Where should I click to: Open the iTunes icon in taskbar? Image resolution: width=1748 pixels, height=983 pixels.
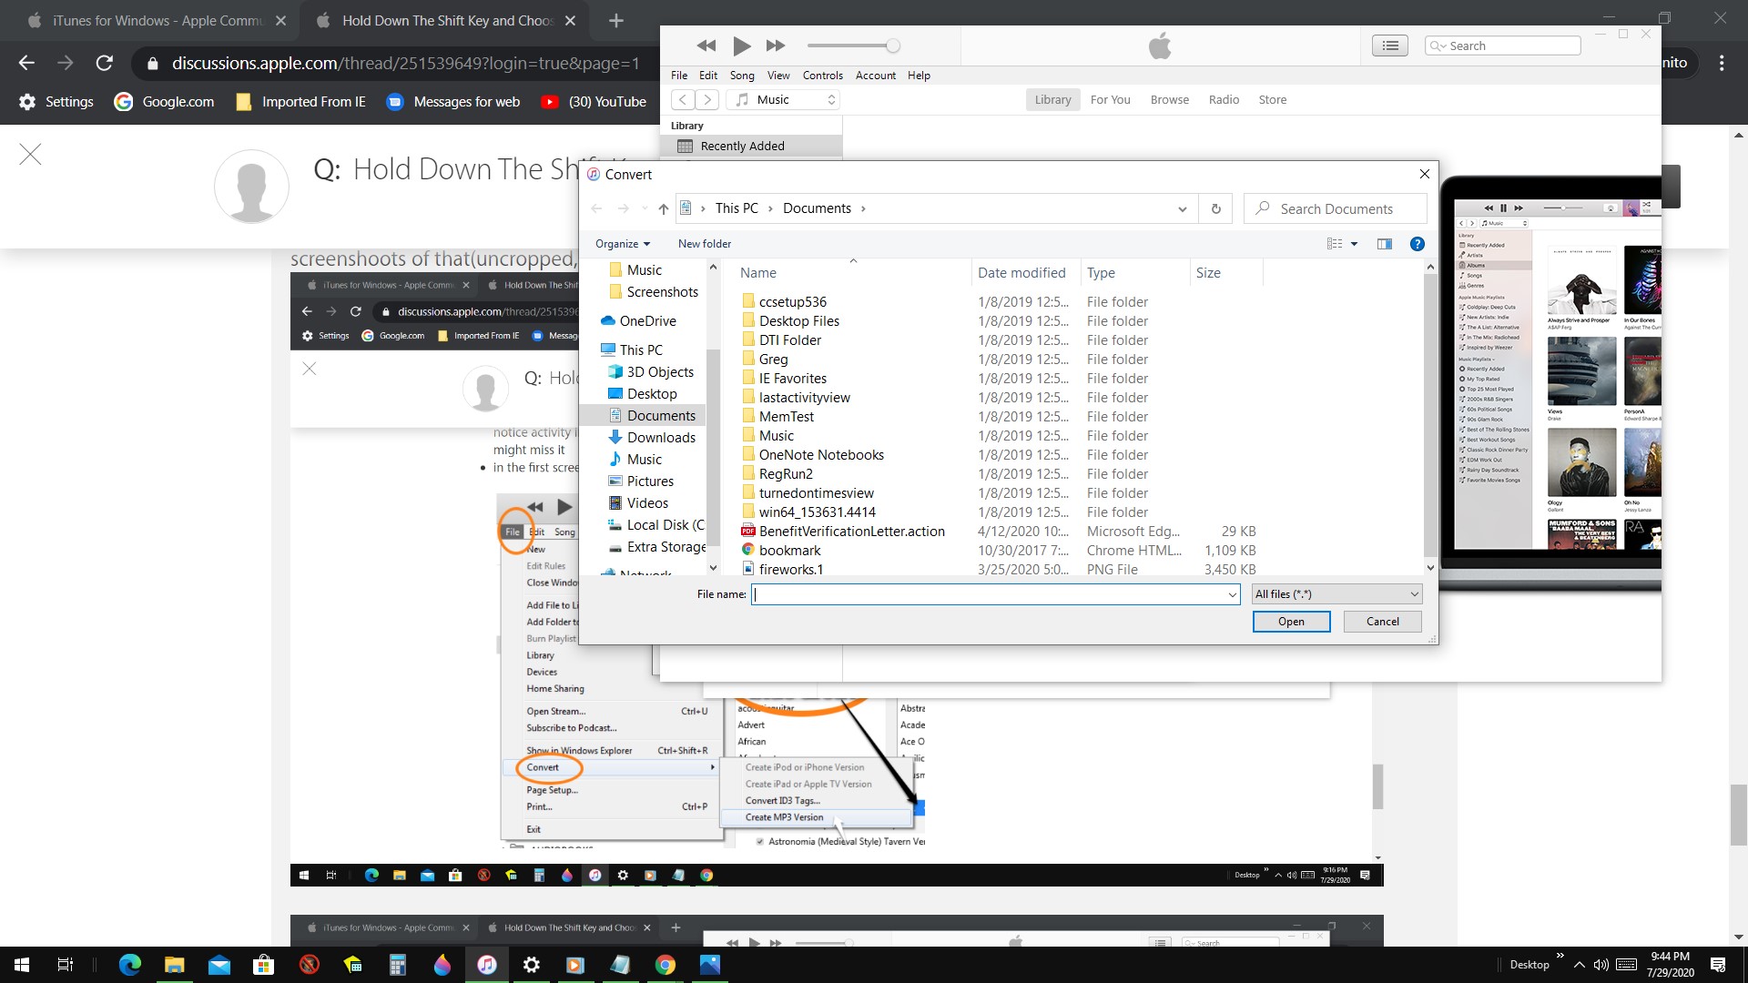pos(486,965)
